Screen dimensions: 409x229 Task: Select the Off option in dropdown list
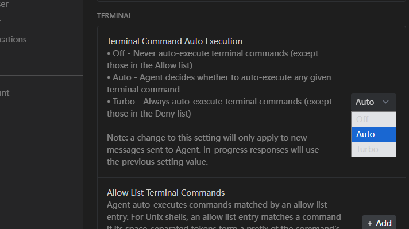point(373,119)
